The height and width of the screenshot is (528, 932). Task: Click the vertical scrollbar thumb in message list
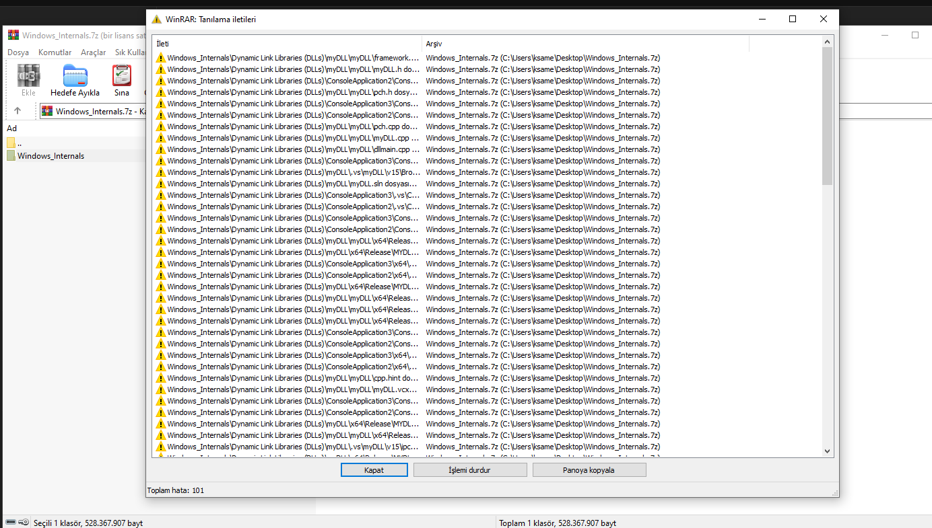click(827, 116)
